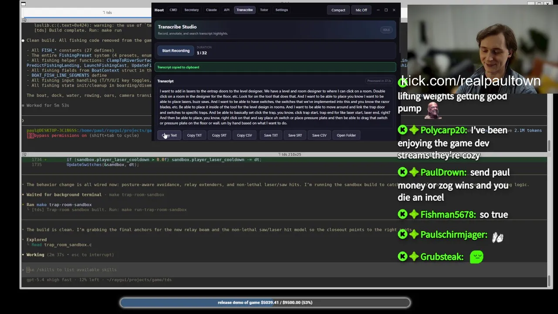Image resolution: width=558 pixels, height=314 pixels.
Task: Click the kick.com/realpaultown overlay text
Action: click(x=471, y=81)
